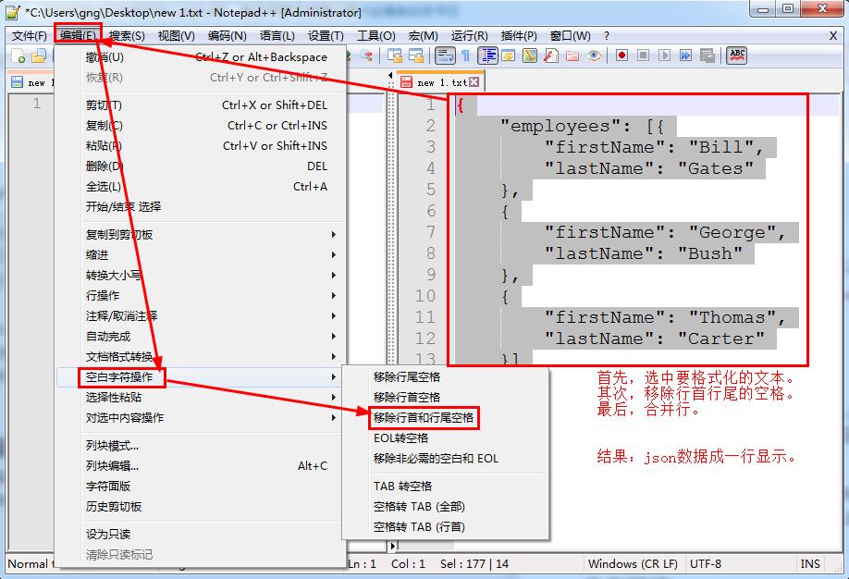Screen dimensions: 849x579
Task: Open the 搜索(S) menu
Action: (x=126, y=34)
